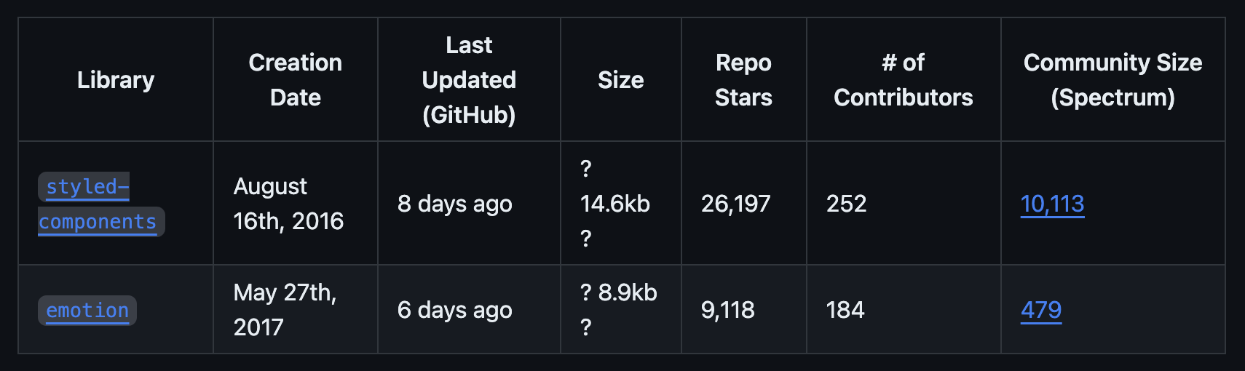The width and height of the screenshot is (1245, 371).
Task: Click the Repo Stars column header
Action: tap(743, 79)
